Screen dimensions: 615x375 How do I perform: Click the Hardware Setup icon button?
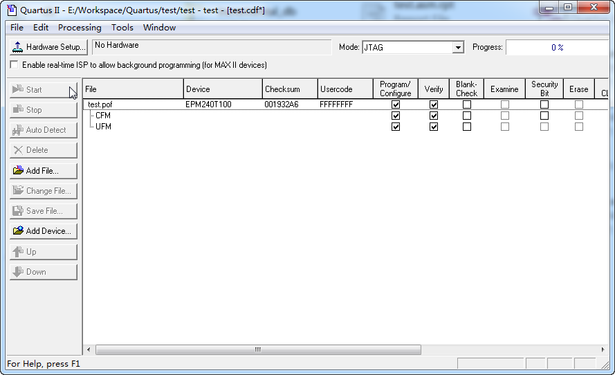pyautogui.click(x=18, y=47)
